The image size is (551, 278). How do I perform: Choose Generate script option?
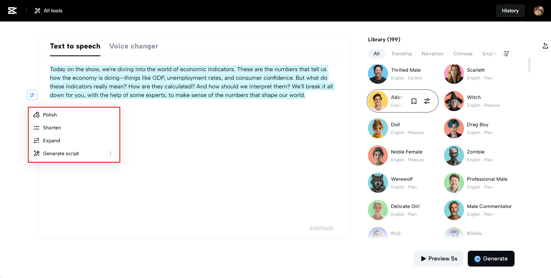[x=61, y=153]
